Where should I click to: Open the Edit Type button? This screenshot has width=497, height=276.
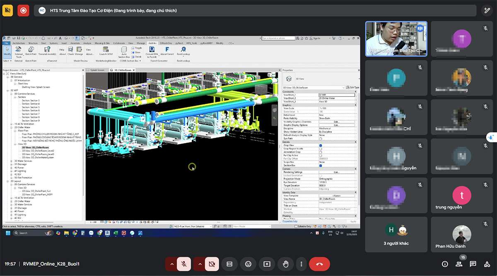tap(353, 87)
